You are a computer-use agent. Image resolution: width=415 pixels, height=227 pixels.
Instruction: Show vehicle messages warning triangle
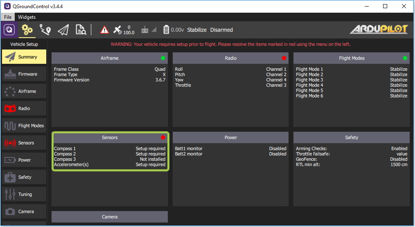104,30
